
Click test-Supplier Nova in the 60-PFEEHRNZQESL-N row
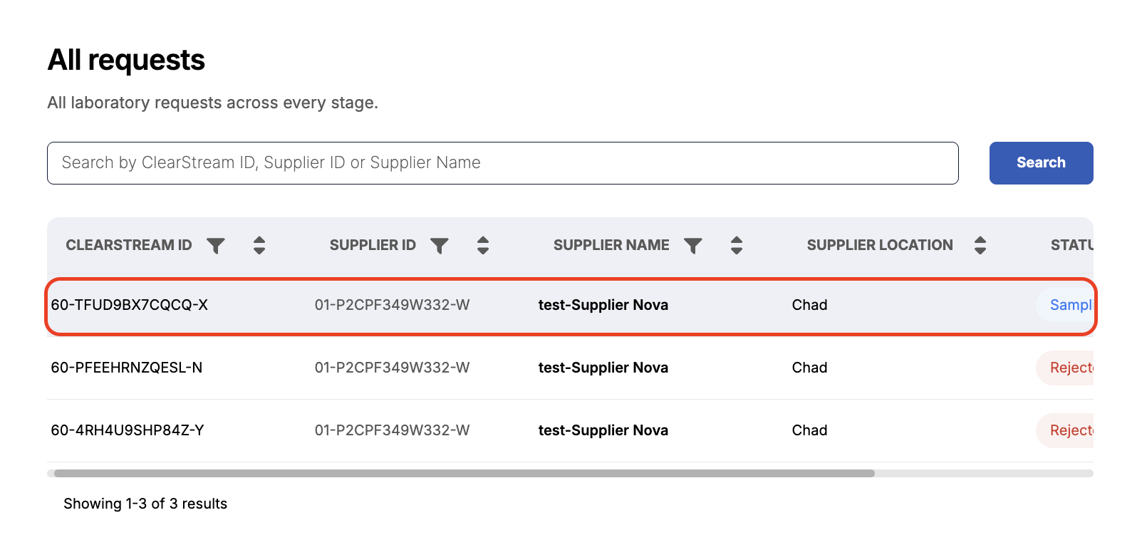pyautogui.click(x=603, y=368)
